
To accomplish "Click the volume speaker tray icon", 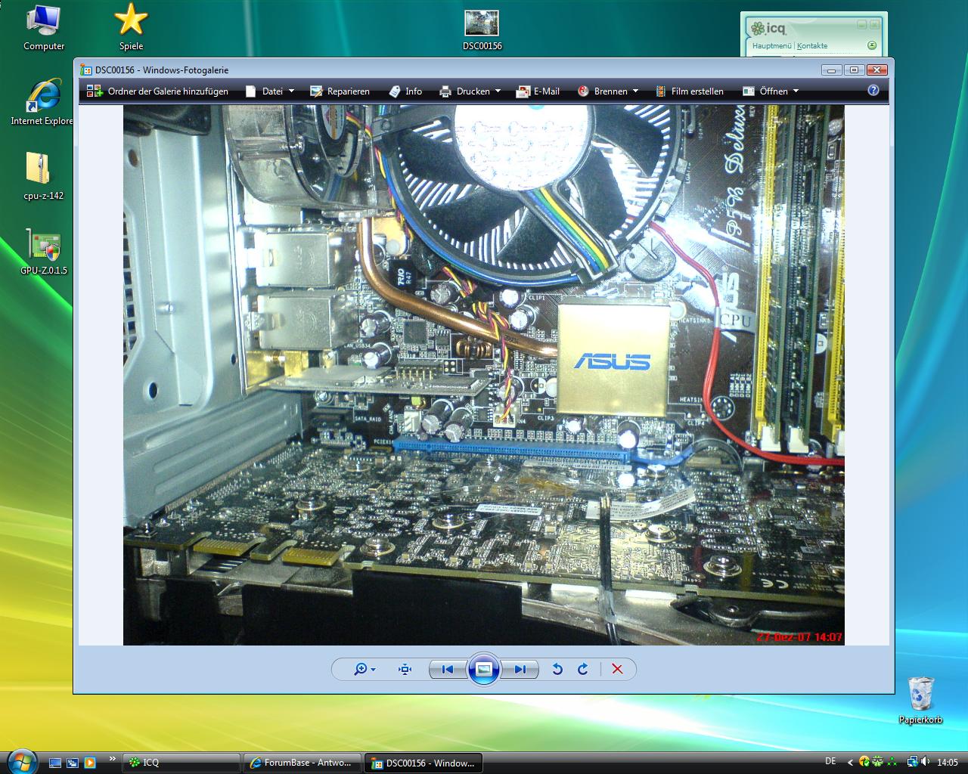I will coord(925,762).
